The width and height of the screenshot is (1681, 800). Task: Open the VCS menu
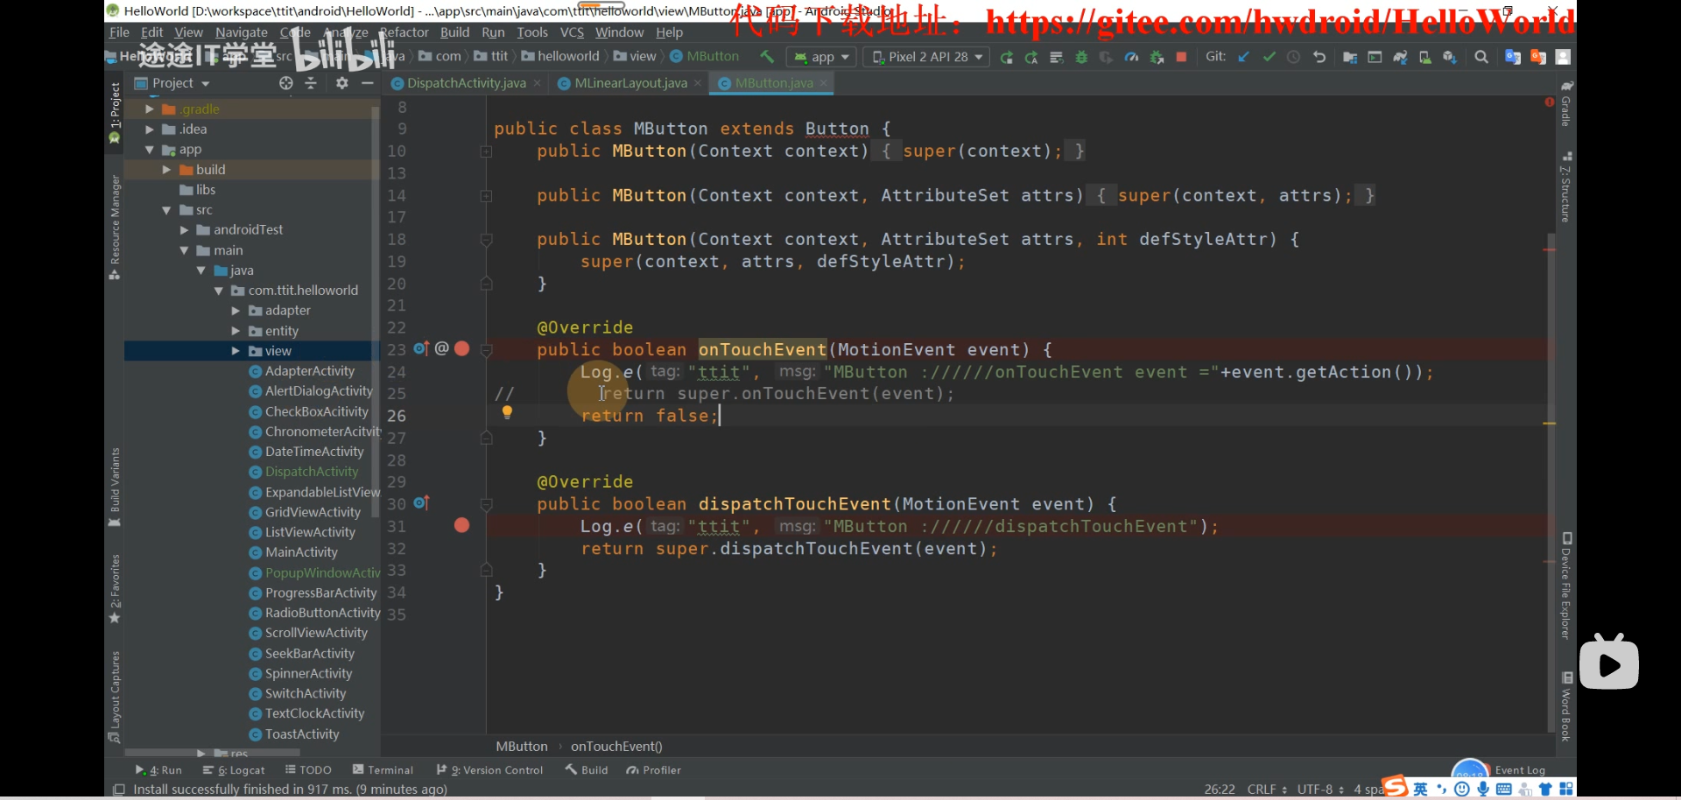pyautogui.click(x=572, y=32)
